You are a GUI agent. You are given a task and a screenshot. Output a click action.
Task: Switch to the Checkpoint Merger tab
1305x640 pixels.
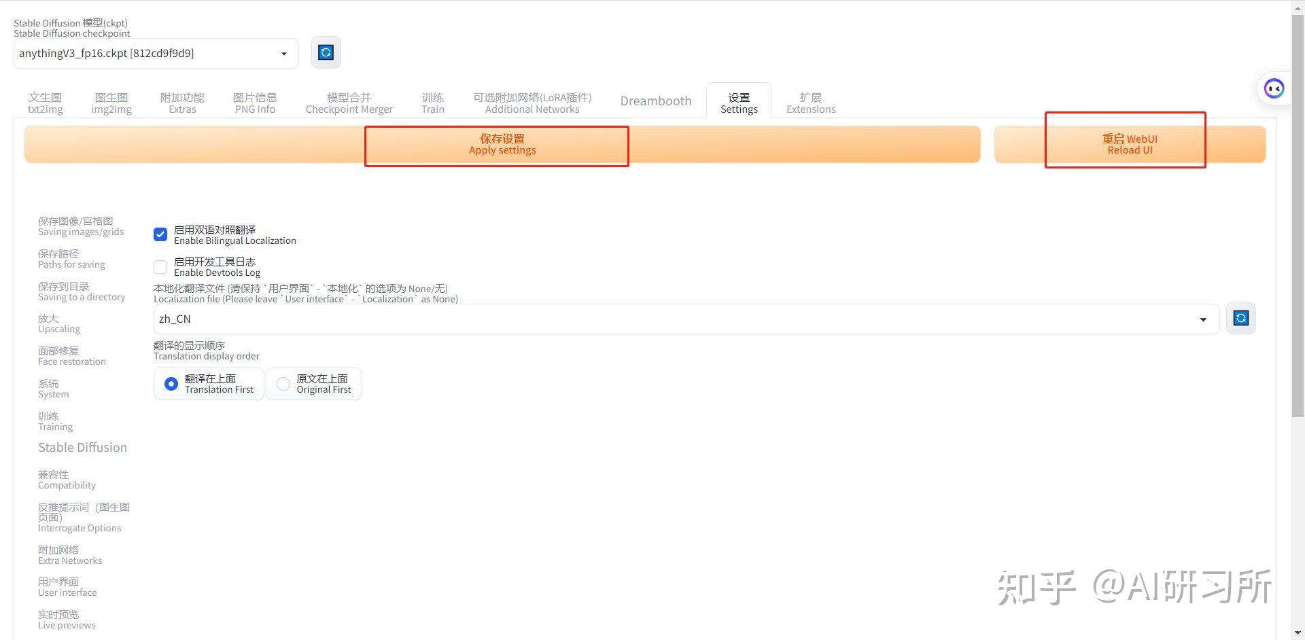(349, 102)
